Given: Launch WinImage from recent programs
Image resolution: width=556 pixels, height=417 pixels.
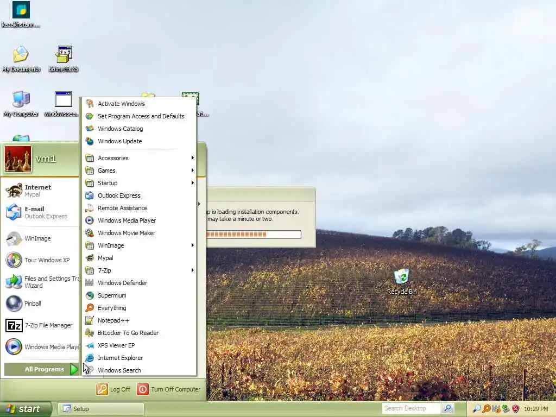Looking at the screenshot, I should click(41, 238).
